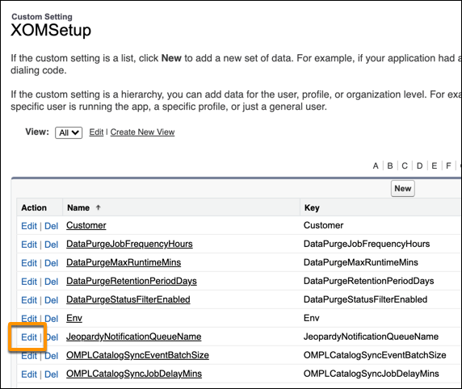The height and width of the screenshot is (389, 462).
Task: Edit the Customer row
Action: 29,226
